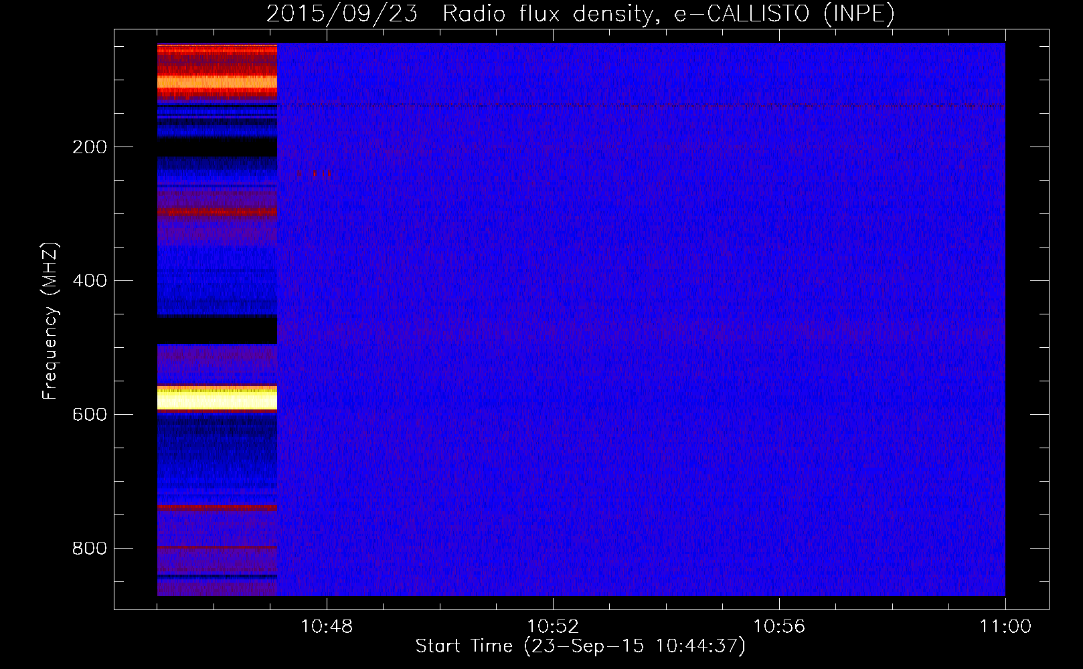Select the 'Frequency (MHZ)' y-axis label
1083x669 pixels.
[x=50, y=321]
